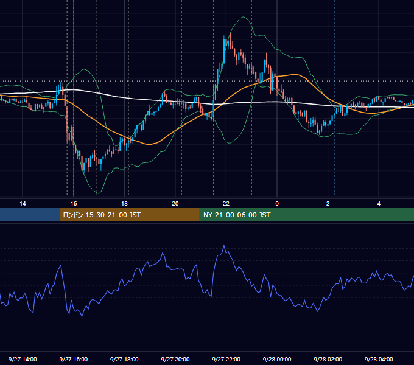The width and height of the screenshot is (414, 365).
Task: Click the ロンドン 15:30-21:00 JST session bar
Action: (129, 215)
